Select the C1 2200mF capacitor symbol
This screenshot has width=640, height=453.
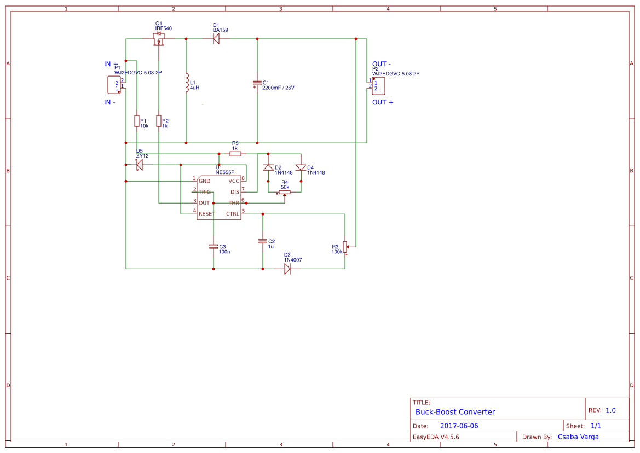coord(256,83)
